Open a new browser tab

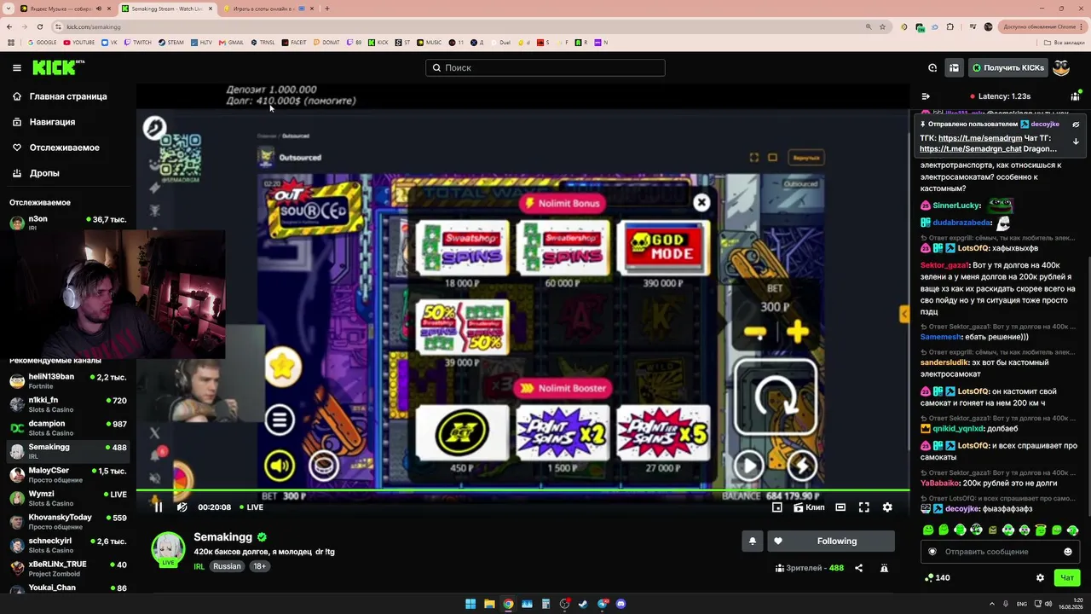coord(327,9)
